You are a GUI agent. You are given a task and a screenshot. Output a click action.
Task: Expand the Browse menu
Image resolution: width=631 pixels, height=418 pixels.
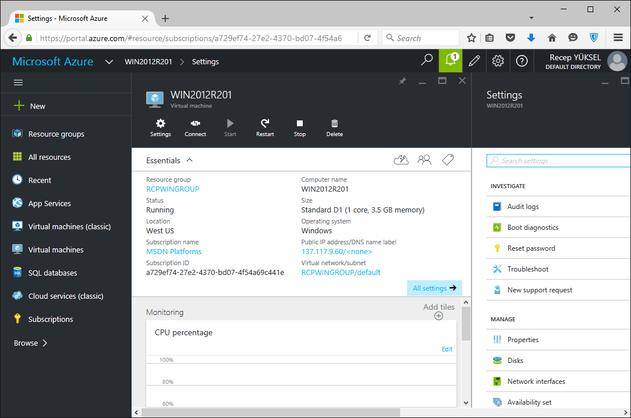tap(31, 343)
